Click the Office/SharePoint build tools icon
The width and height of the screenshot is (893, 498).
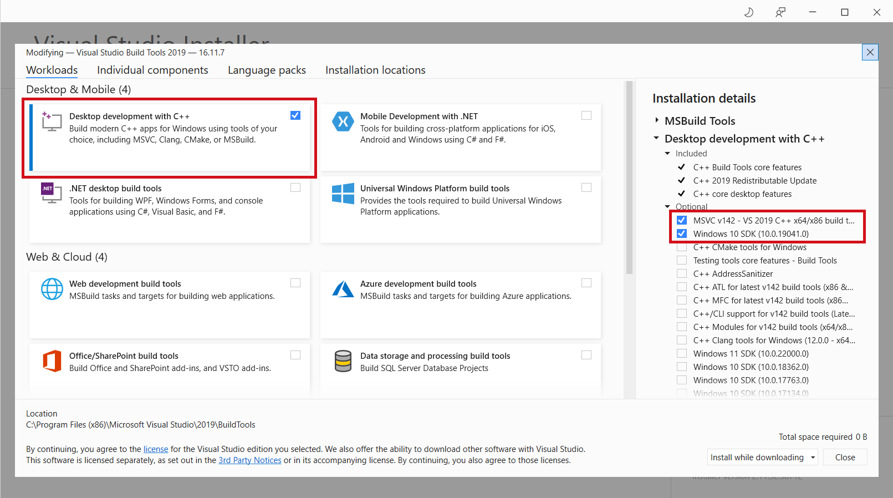(x=52, y=361)
